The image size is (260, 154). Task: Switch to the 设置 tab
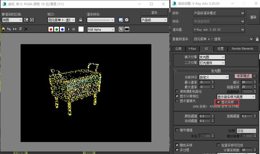[x=220, y=49]
